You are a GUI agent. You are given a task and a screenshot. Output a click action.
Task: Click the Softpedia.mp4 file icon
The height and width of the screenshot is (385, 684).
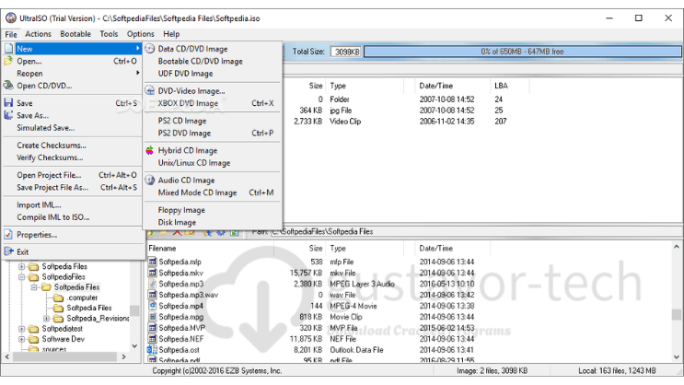click(152, 306)
